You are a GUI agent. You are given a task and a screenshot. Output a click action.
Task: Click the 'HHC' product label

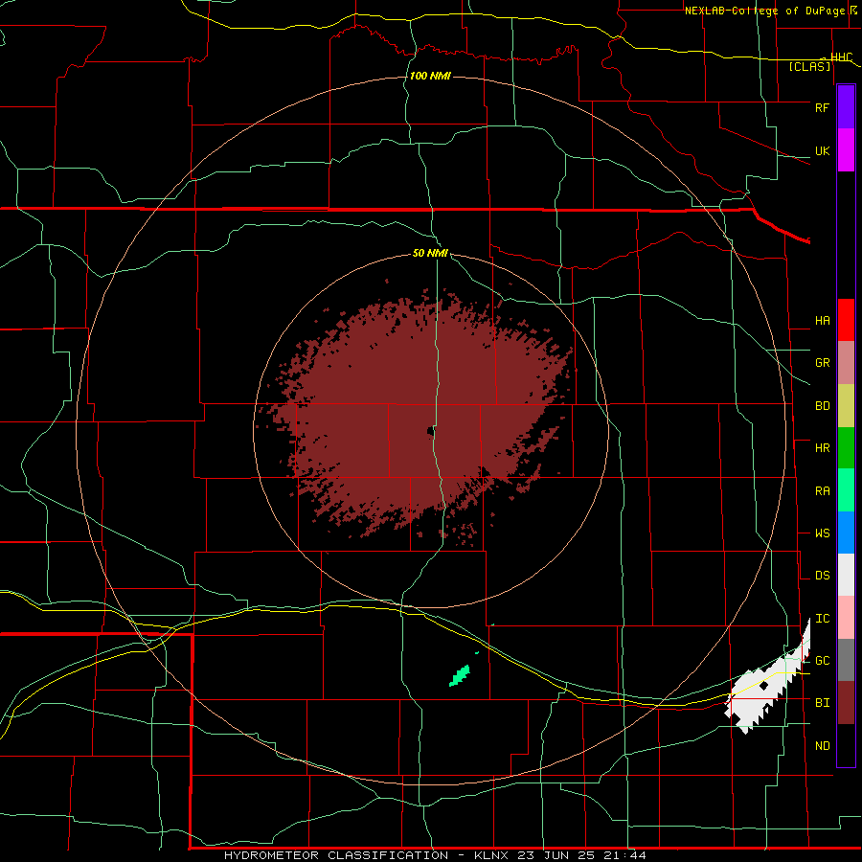[842, 57]
